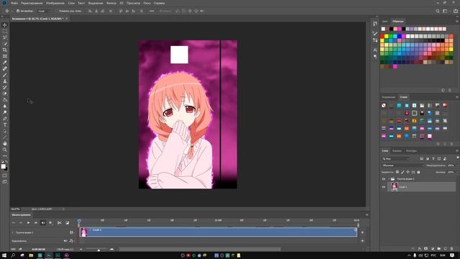This screenshot has height=259, width=460.
Task: Open the Image menu
Action: (55, 3)
